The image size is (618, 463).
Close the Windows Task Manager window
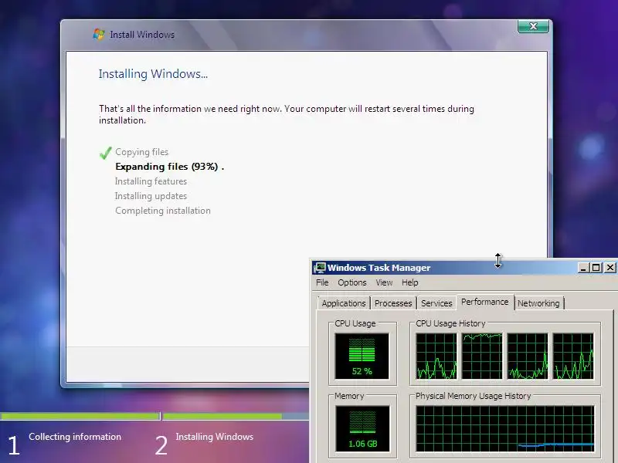point(610,268)
